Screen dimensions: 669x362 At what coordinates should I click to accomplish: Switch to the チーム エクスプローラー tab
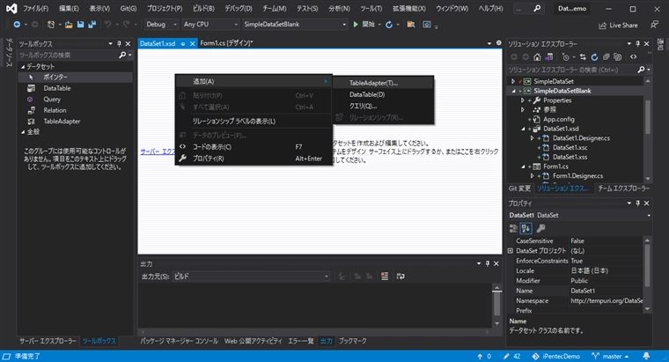pos(624,188)
